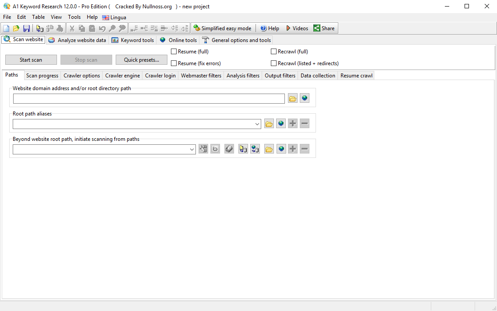This screenshot has height=311, width=497.
Task: Click the Bing icon in Beyond website root row
Action: pos(215,149)
